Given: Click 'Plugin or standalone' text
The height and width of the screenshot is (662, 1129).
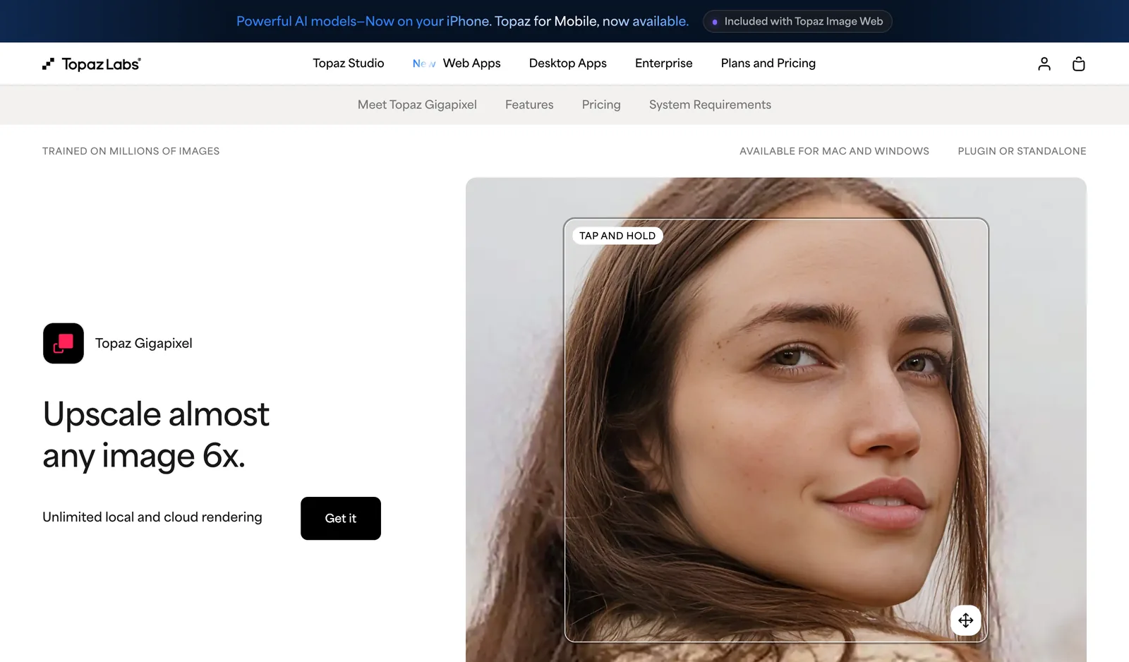Looking at the screenshot, I should pos(1022,151).
